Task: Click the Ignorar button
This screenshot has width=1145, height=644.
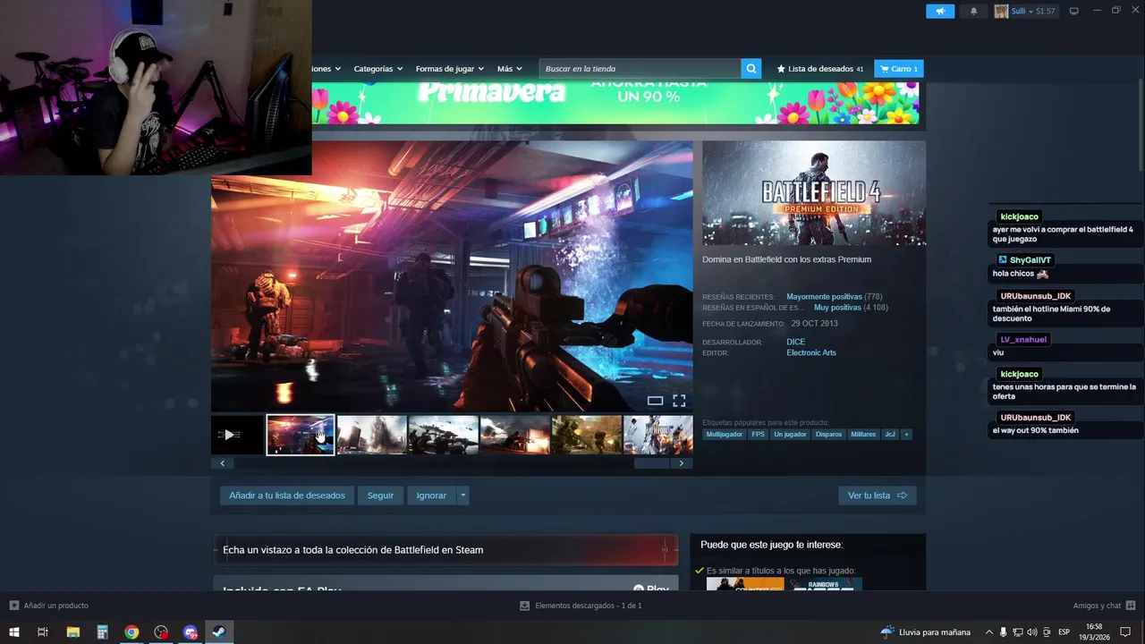Action: (x=431, y=496)
